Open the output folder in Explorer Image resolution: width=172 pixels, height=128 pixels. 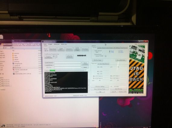point(15,58)
